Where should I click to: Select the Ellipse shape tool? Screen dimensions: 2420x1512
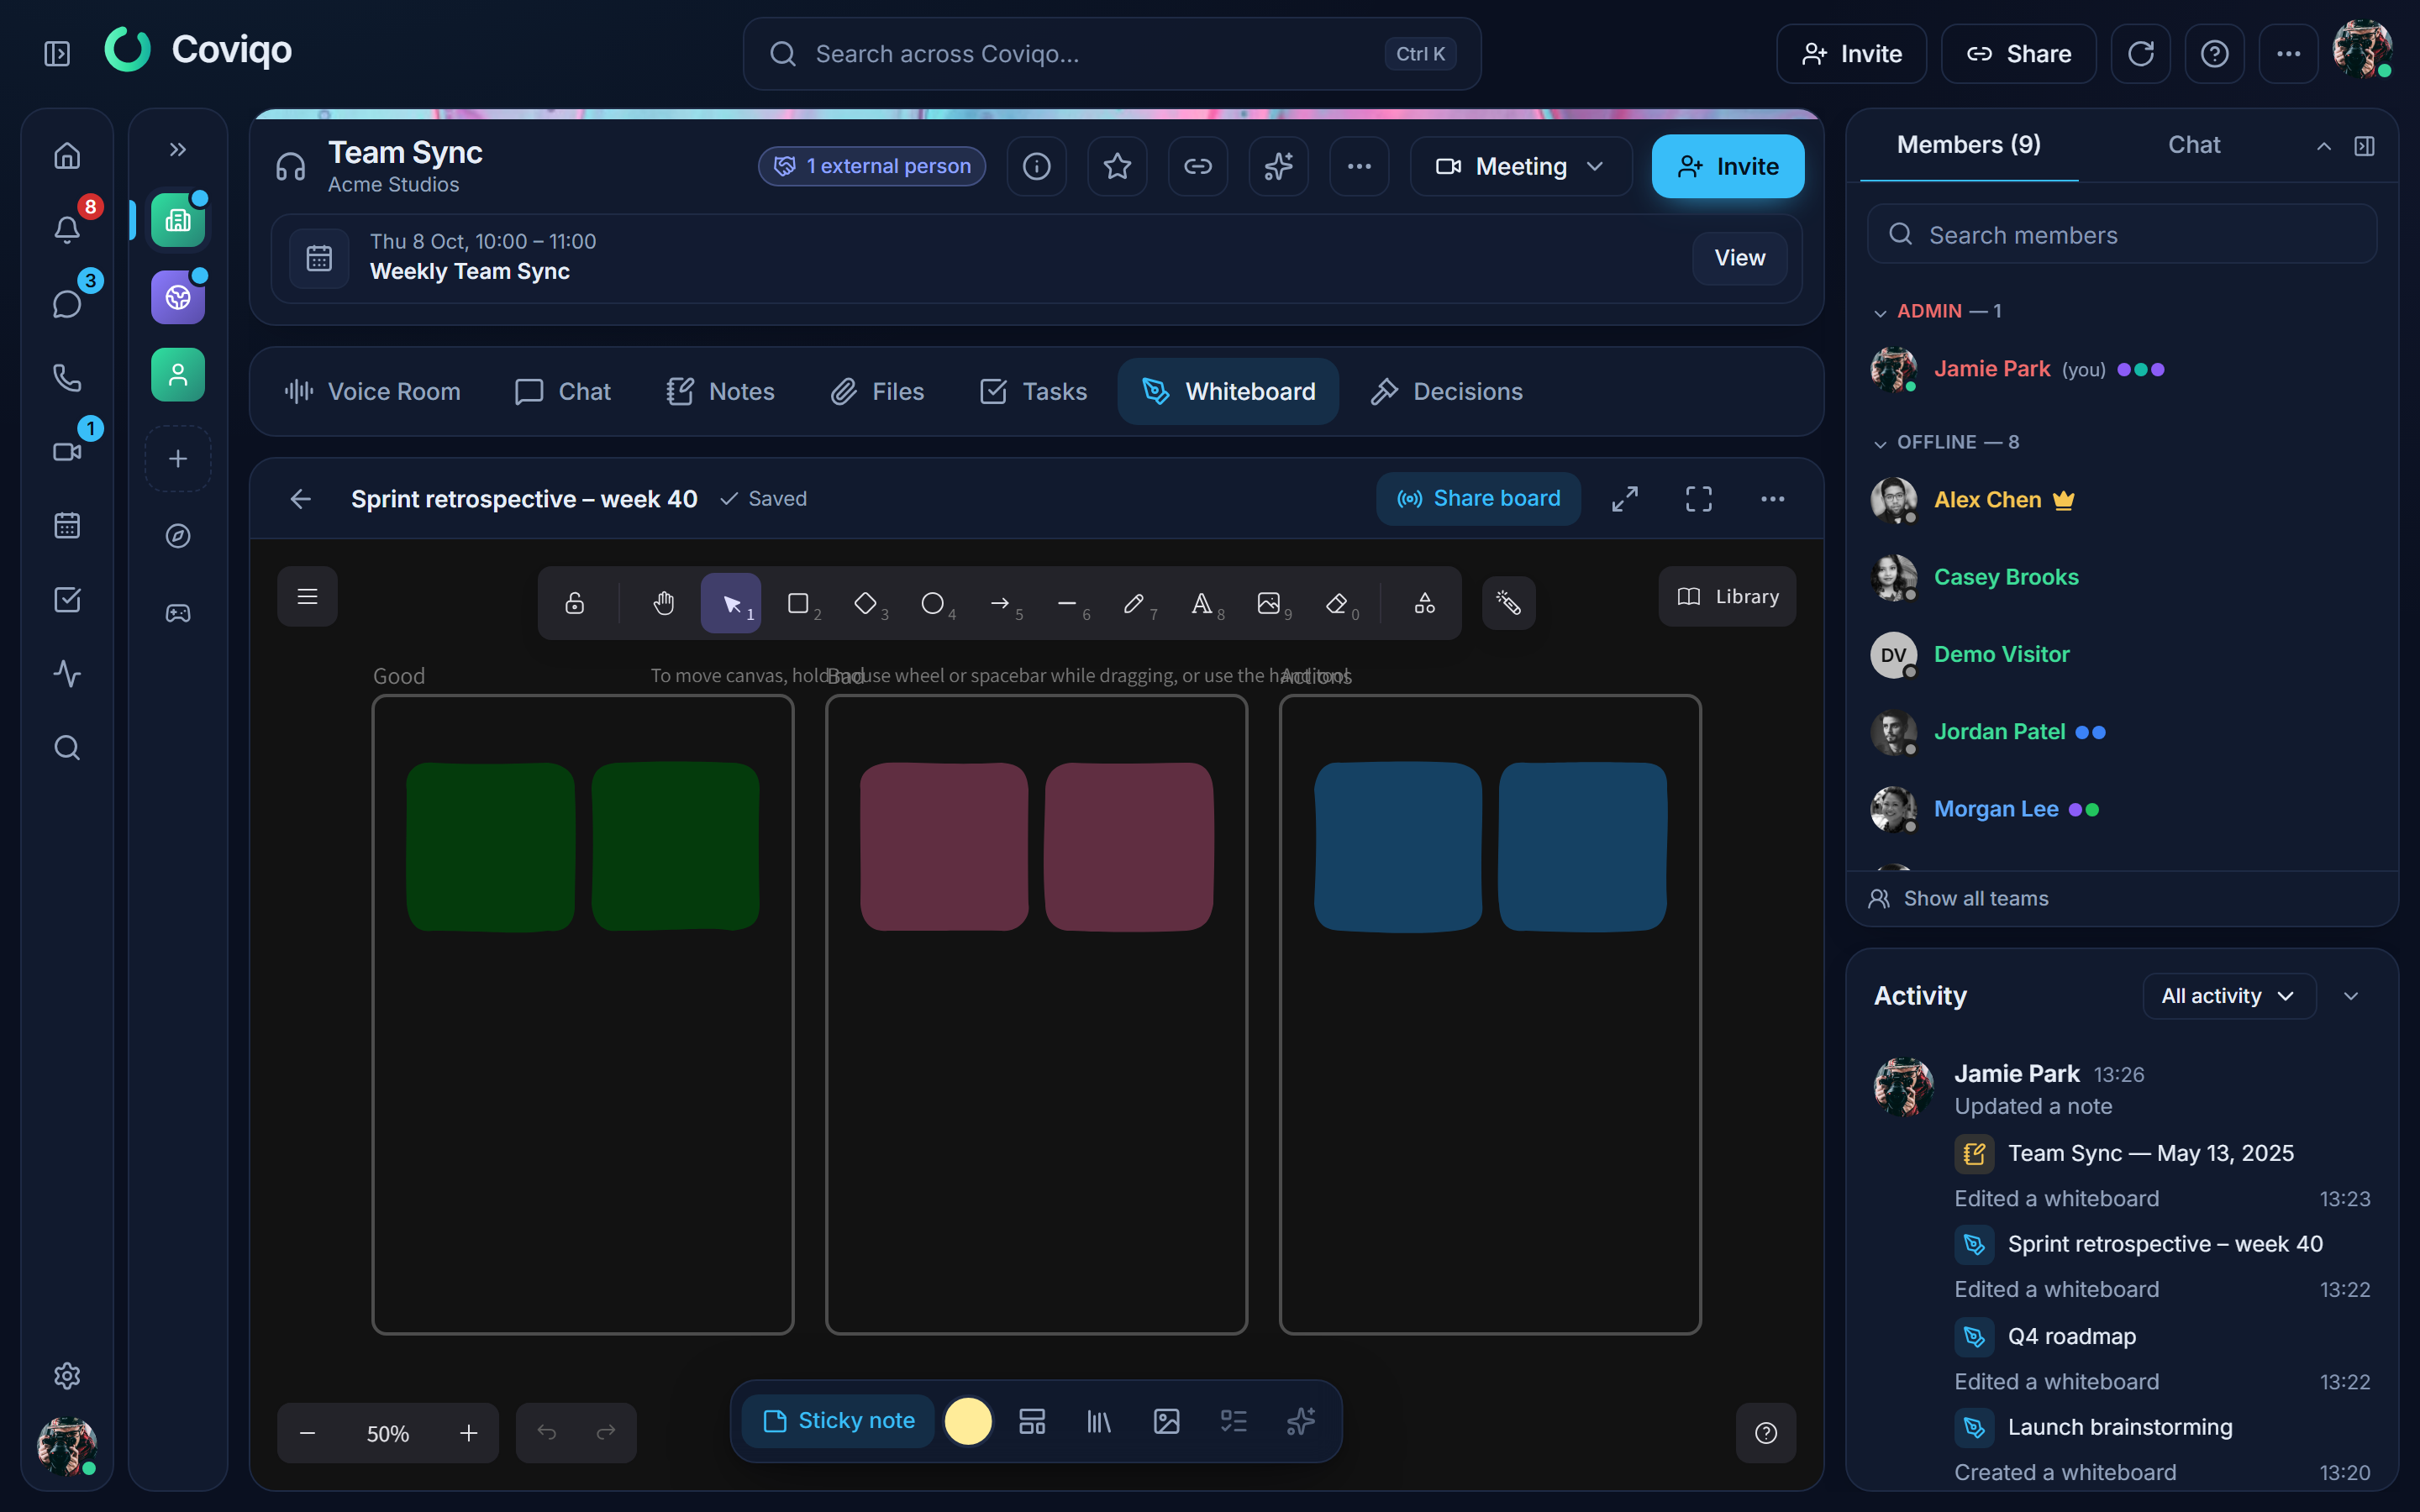pyautogui.click(x=932, y=603)
